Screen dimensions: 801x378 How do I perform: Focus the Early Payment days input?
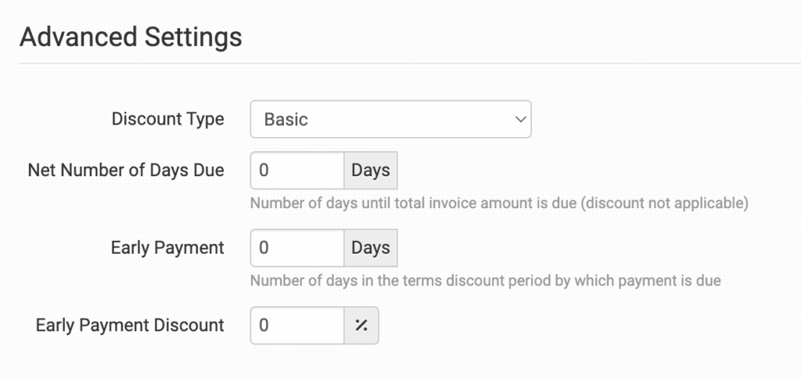click(297, 248)
